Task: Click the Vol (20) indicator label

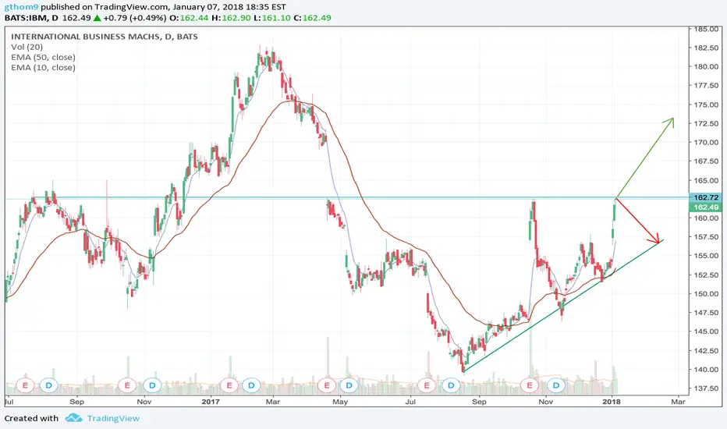Action: pyautogui.click(x=27, y=47)
